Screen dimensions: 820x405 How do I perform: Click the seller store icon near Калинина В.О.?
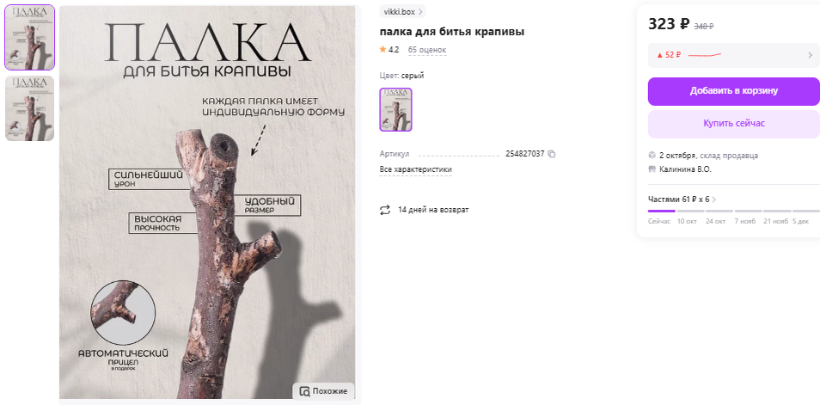tap(652, 169)
